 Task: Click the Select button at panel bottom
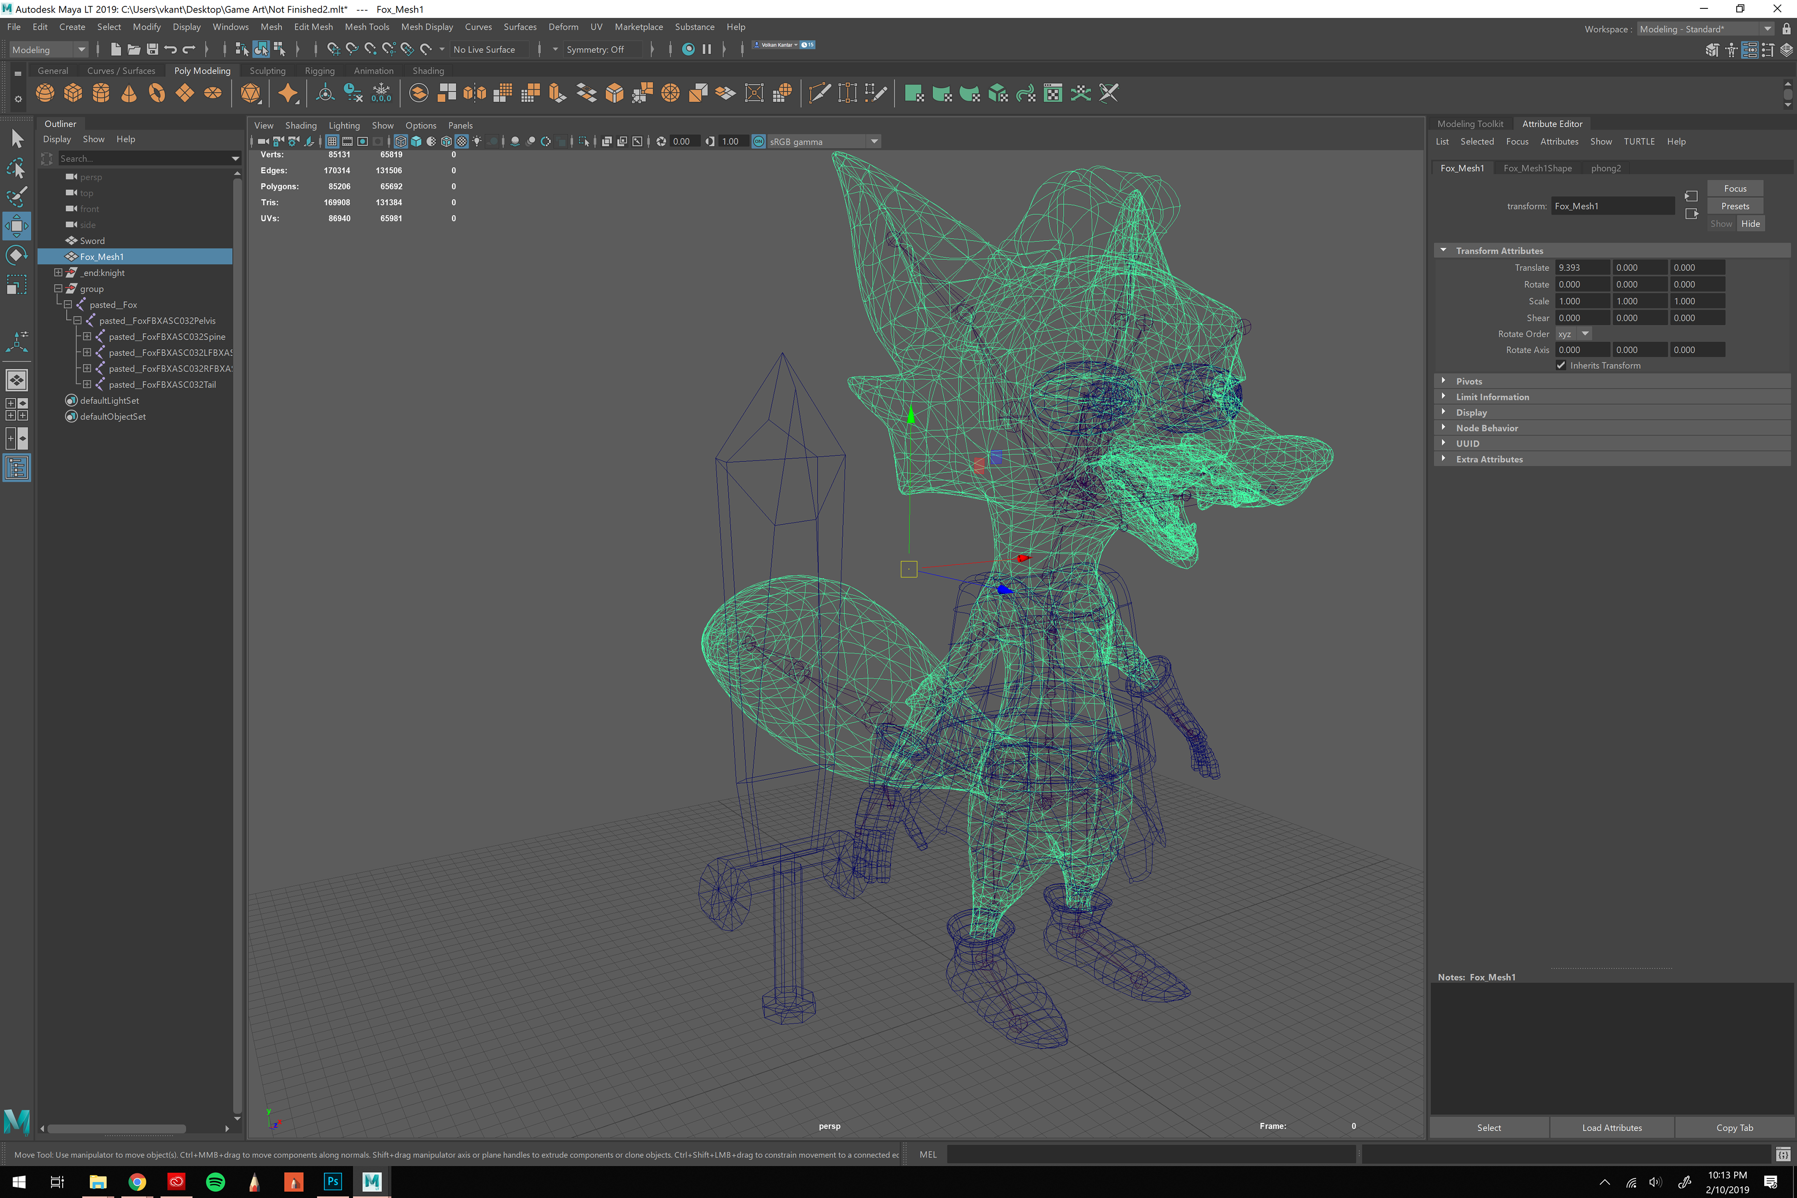tap(1488, 1128)
